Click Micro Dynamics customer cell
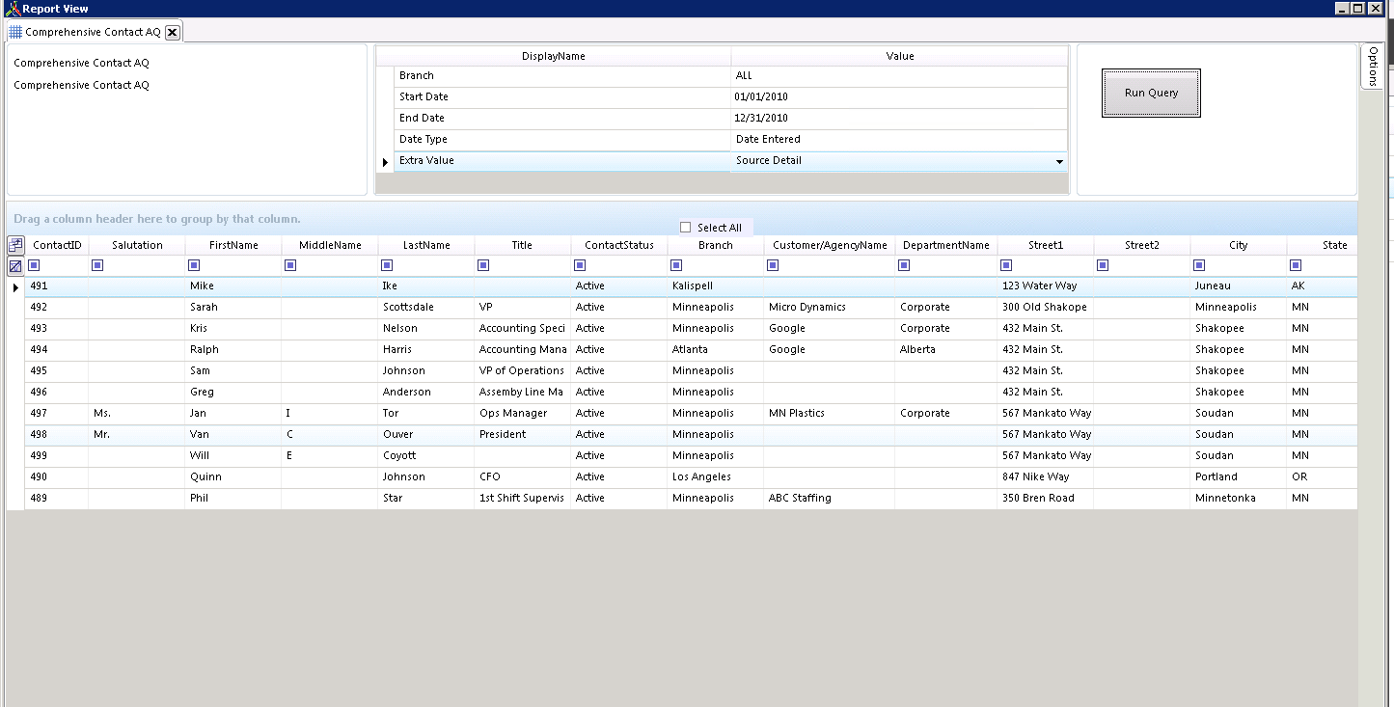This screenshot has width=1394, height=707. tap(830, 307)
